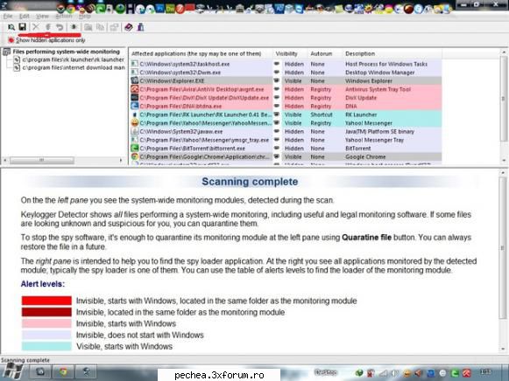Click the Chrome icon in the chrome.exe row

pyautogui.click(x=134, y=156)
